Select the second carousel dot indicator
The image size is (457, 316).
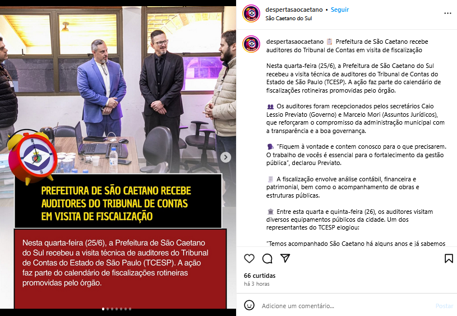point(108,309)
